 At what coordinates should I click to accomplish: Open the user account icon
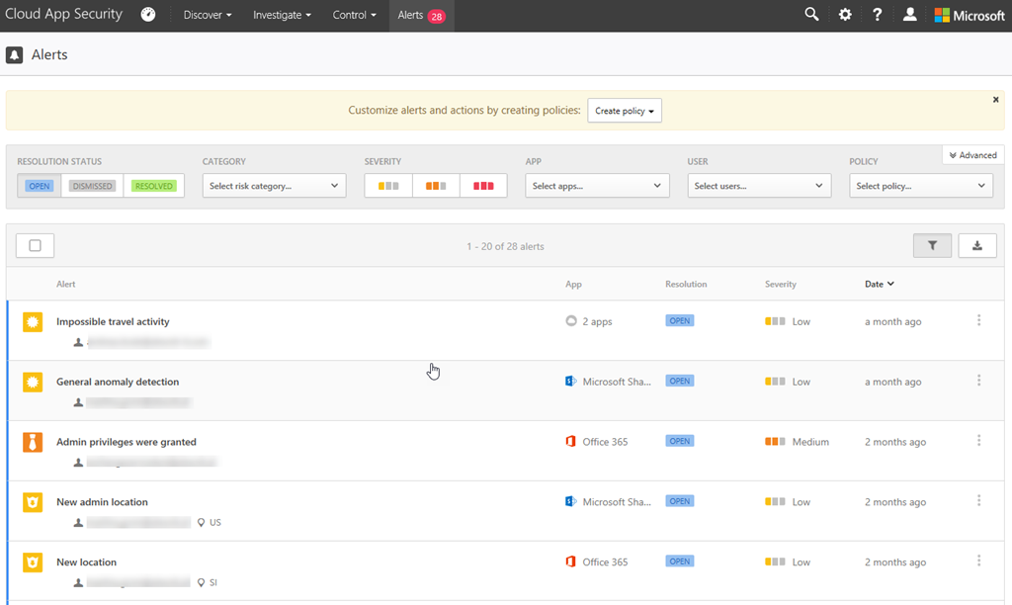point(910,15)
